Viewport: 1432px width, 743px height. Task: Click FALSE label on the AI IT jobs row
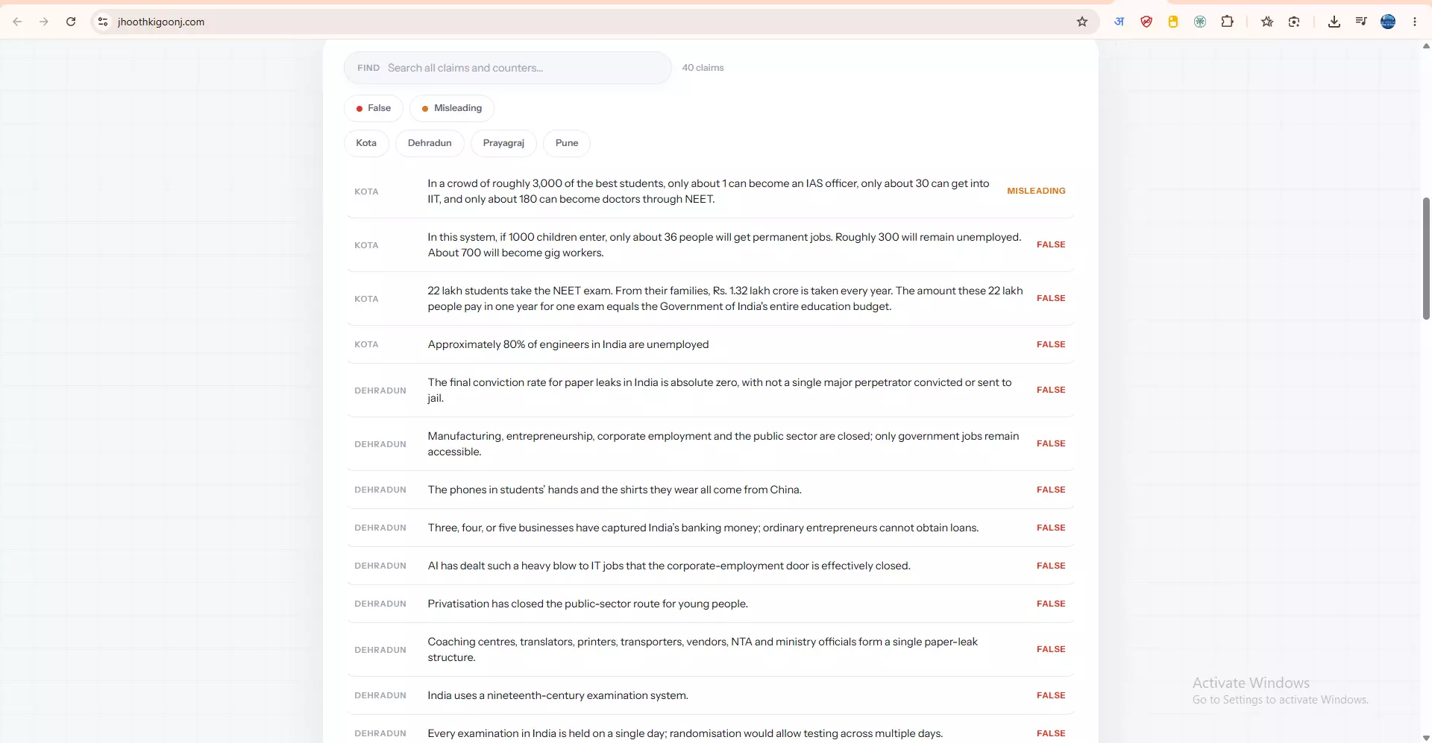click(1051, 566)
